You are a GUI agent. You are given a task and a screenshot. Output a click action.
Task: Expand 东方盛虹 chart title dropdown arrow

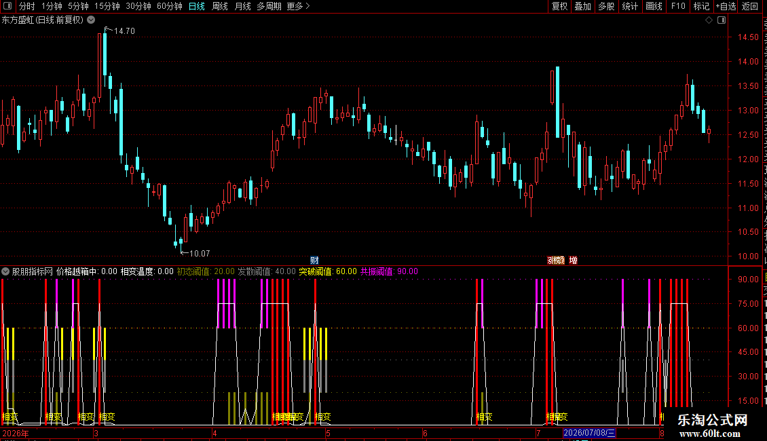[x=91, y=20]
